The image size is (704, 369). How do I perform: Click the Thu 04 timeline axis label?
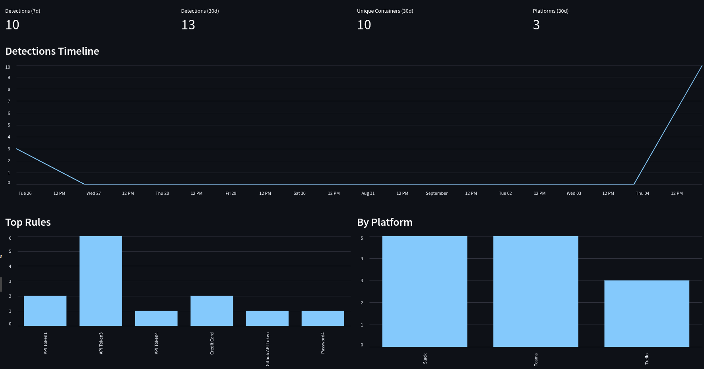642,193
